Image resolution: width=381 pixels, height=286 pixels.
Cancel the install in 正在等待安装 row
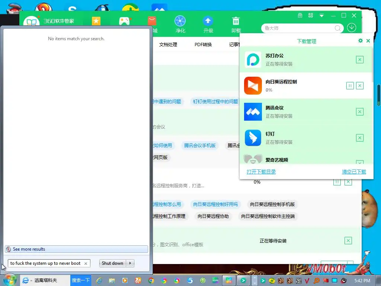point(348,241)
